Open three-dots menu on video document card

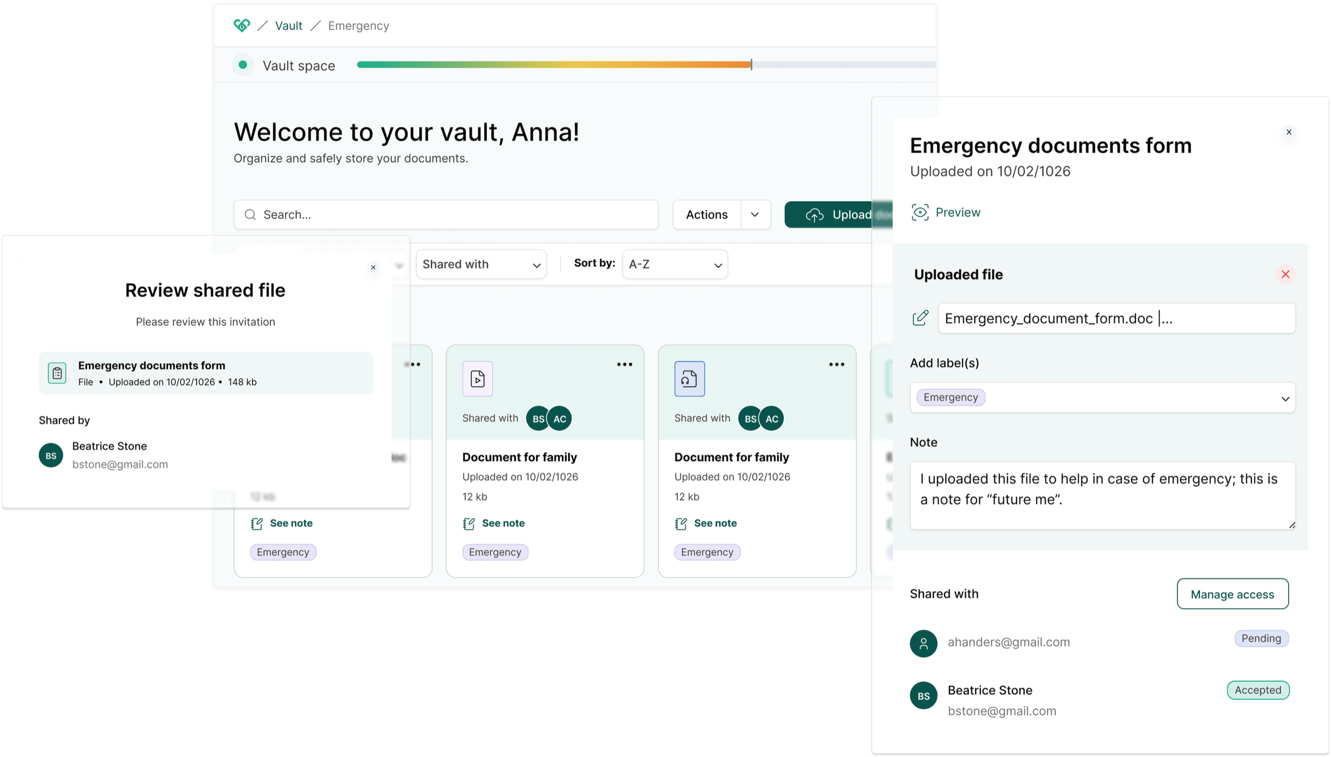coord(624,364)
